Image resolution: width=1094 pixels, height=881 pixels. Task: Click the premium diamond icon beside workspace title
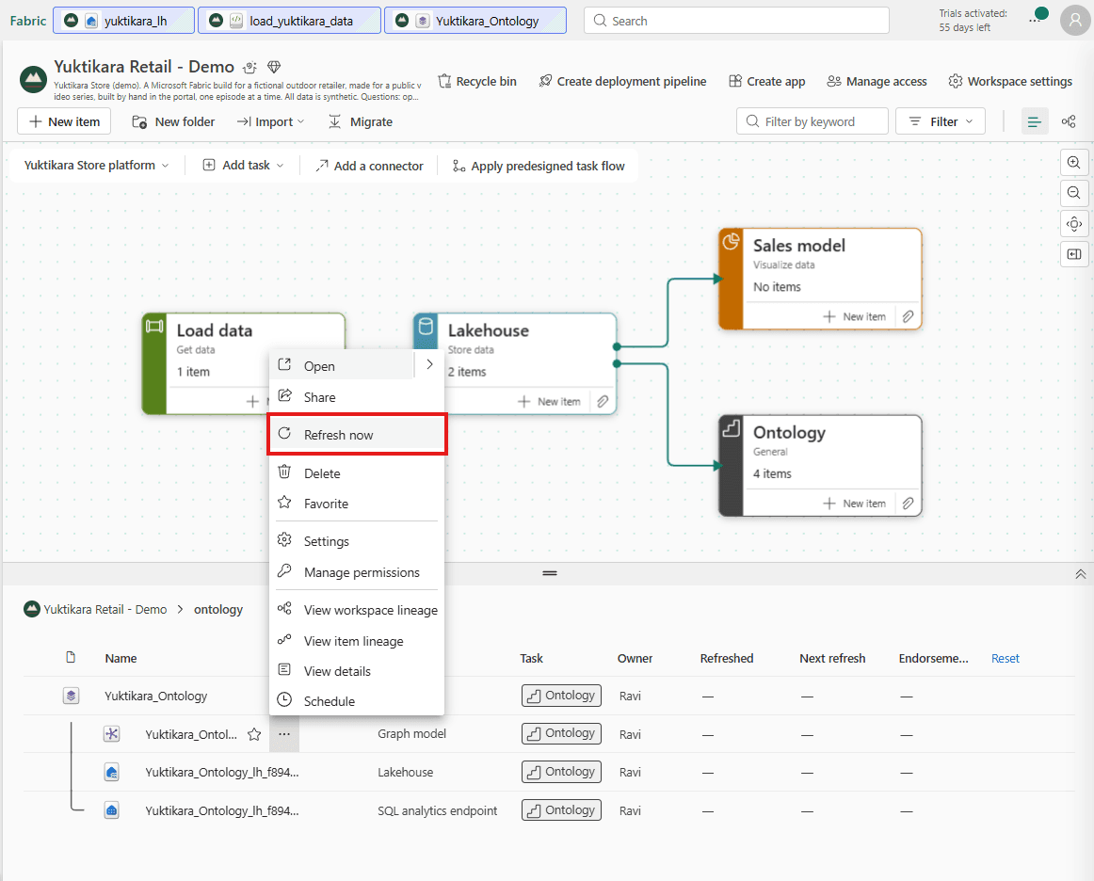coord(273,67)
